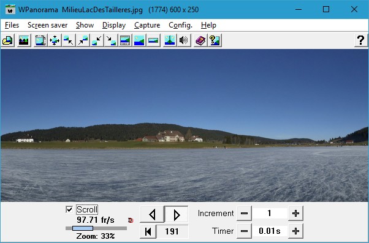The height and width of the screenshot is (243, 369).
Task: Click the 97.71 fr/s frame rate text
Action: 95,220
